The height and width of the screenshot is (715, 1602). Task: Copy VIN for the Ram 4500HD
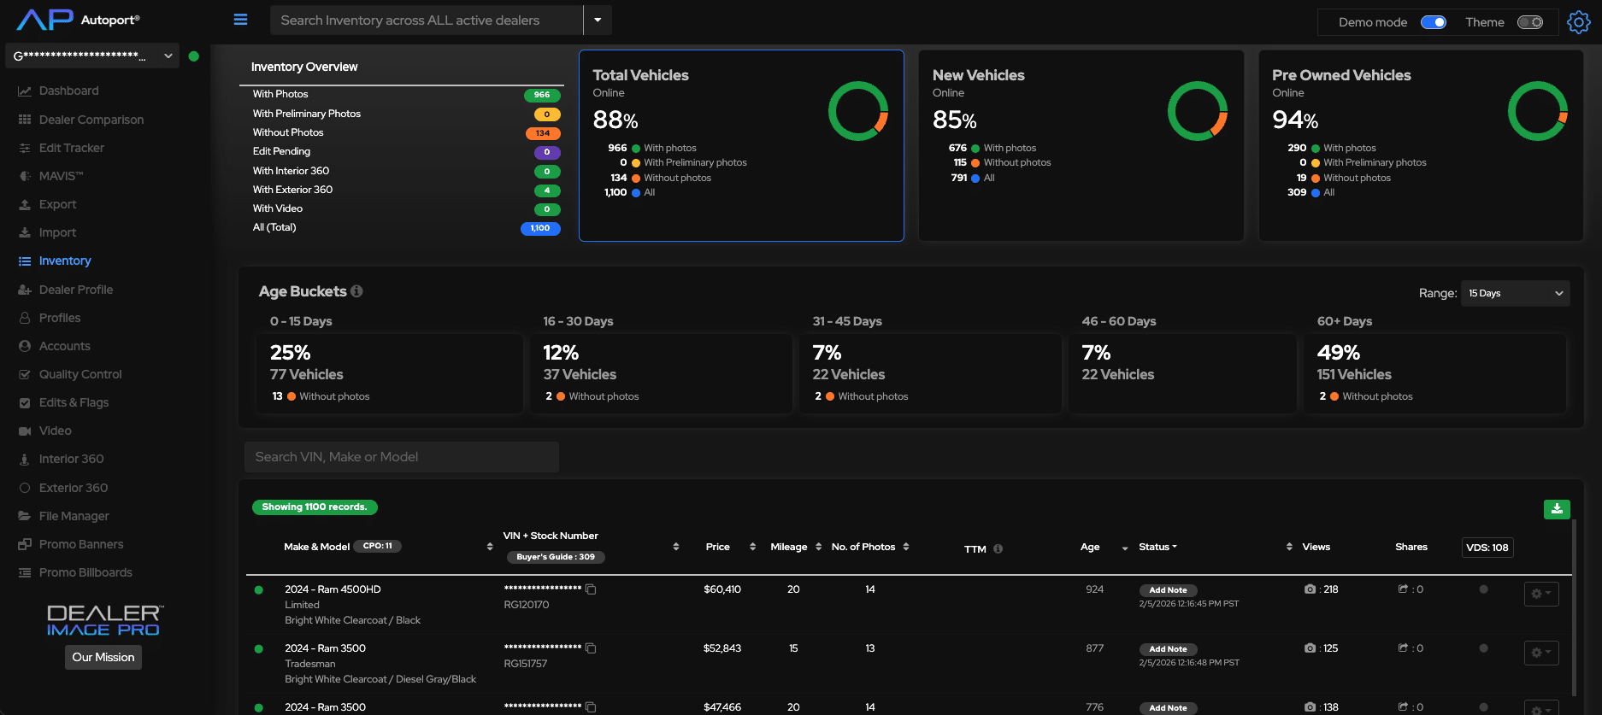tap(591, 589)
